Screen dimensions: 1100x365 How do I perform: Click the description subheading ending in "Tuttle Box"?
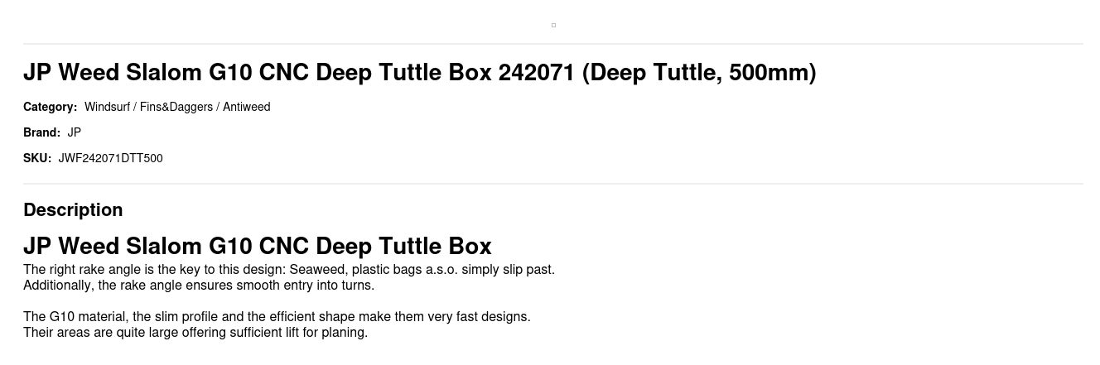pos(257,246)
